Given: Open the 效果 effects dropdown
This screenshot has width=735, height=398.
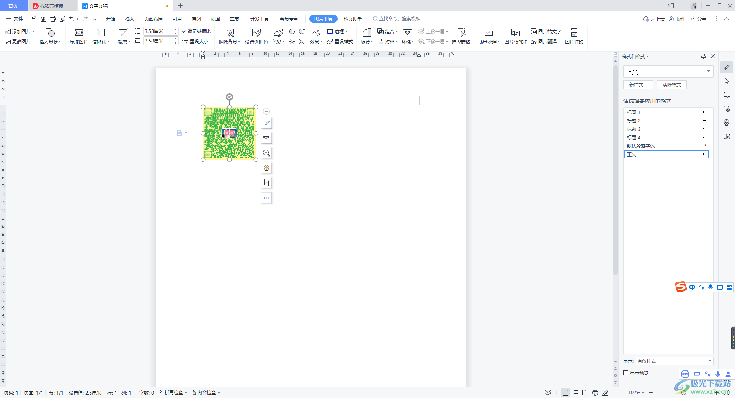Looking at the screenshot, I should coord(316,42).
